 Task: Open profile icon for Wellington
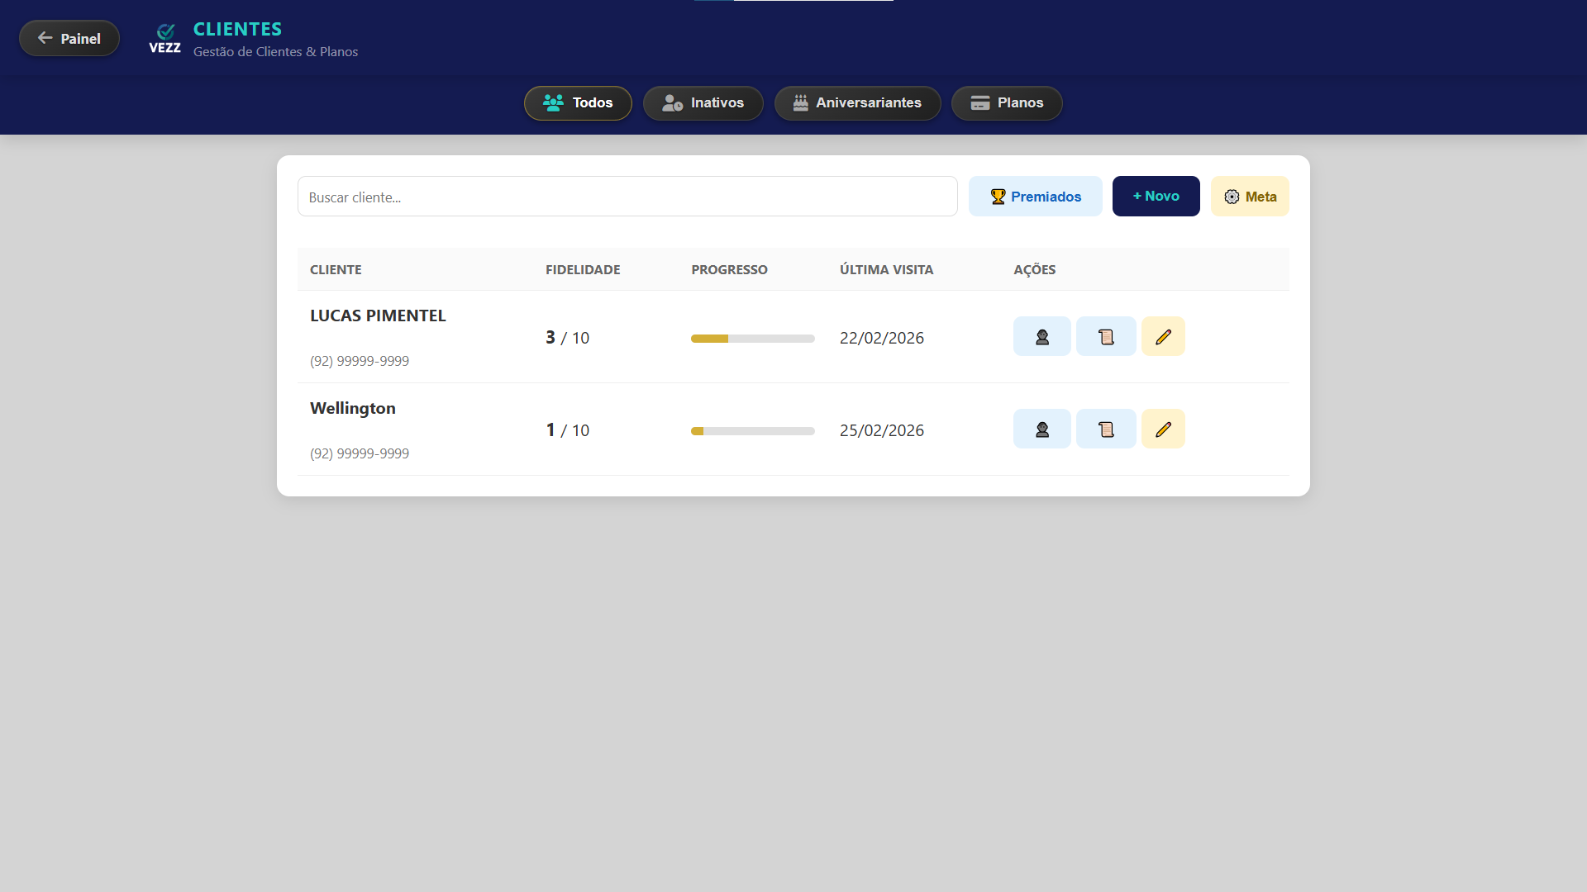[x=1041, y=429]
